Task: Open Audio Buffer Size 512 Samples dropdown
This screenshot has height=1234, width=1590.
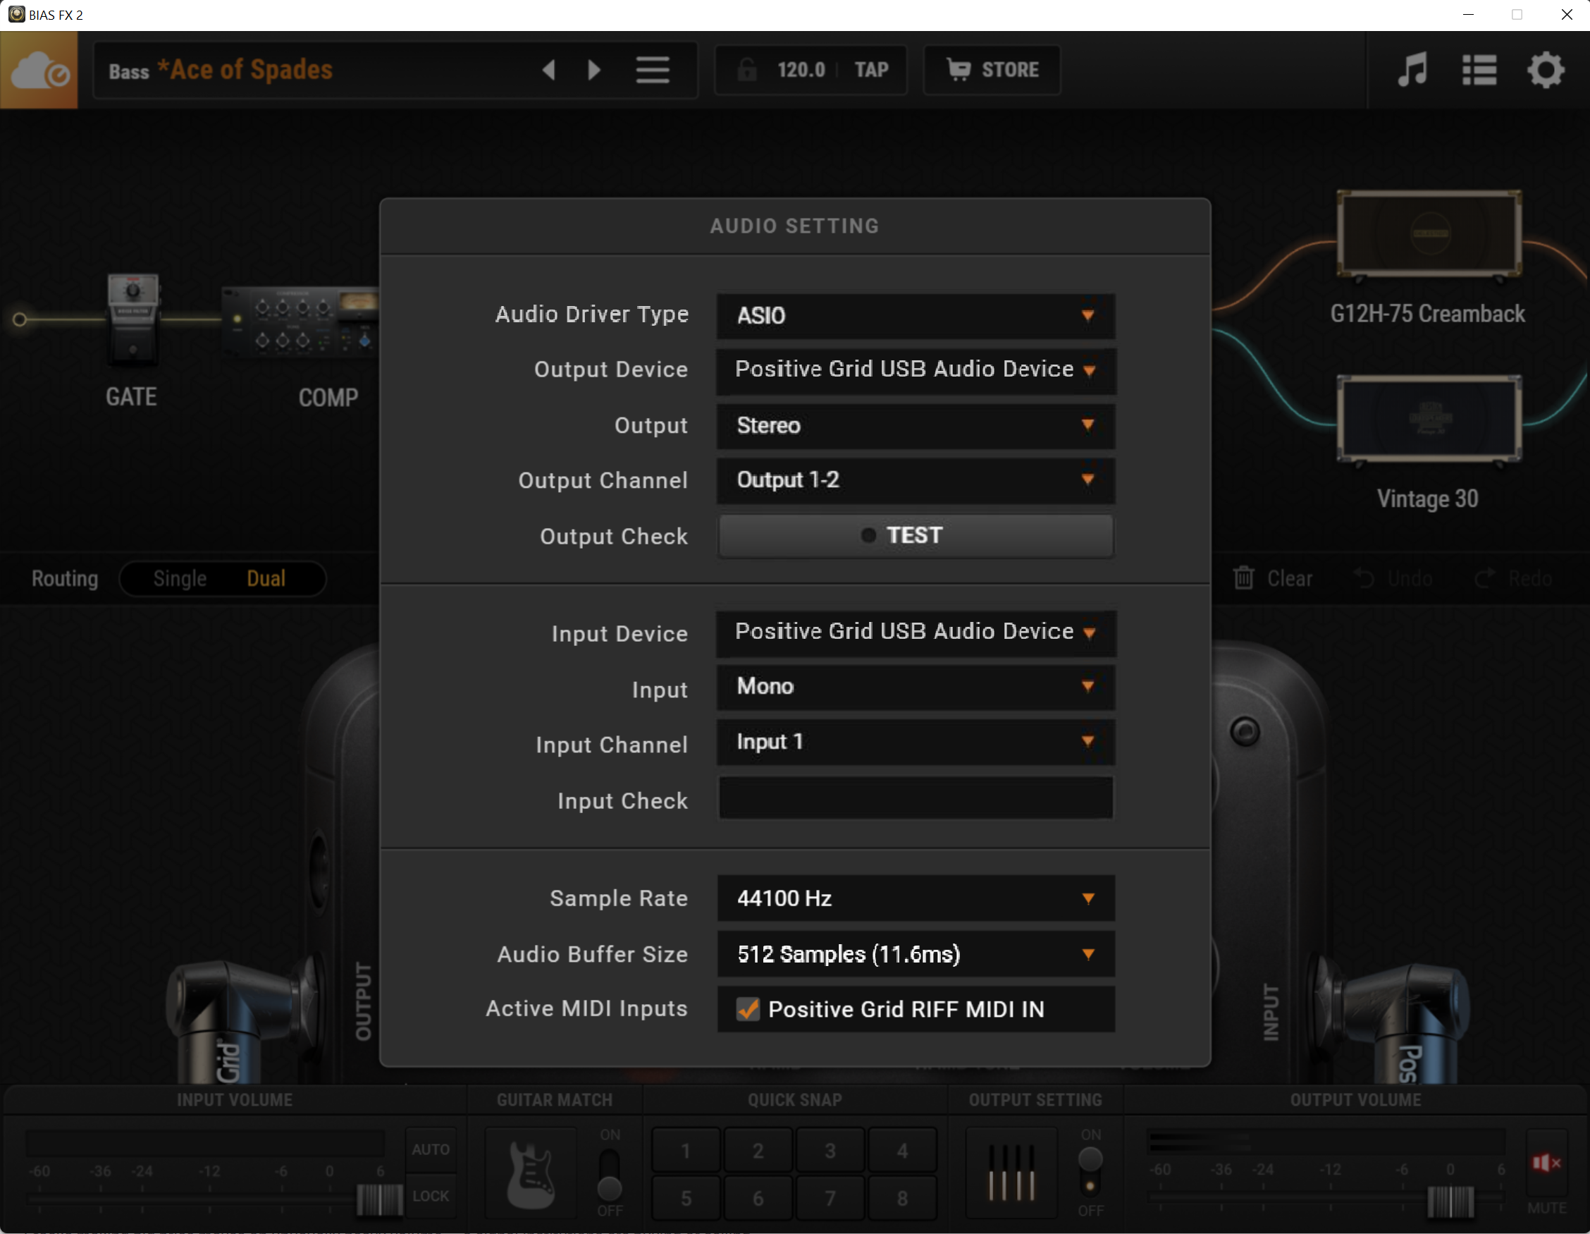Action: pos(915,953)
